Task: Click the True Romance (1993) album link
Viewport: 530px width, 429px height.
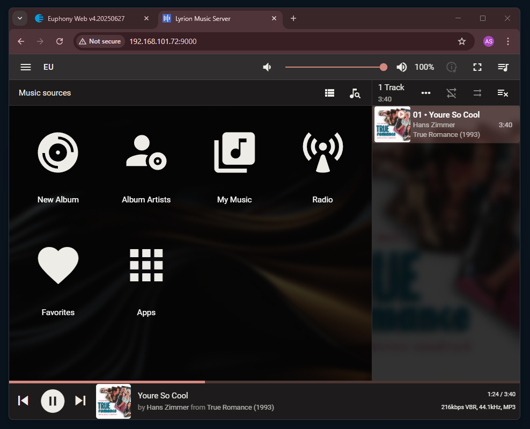Action: click(240, 408)
